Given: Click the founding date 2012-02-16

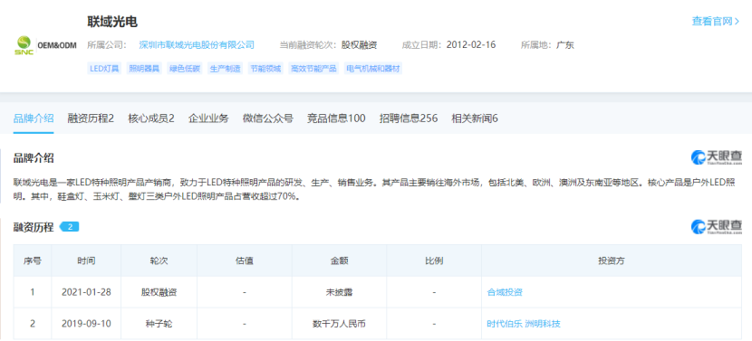Looking at the screenshot, I should coord(471,45).
